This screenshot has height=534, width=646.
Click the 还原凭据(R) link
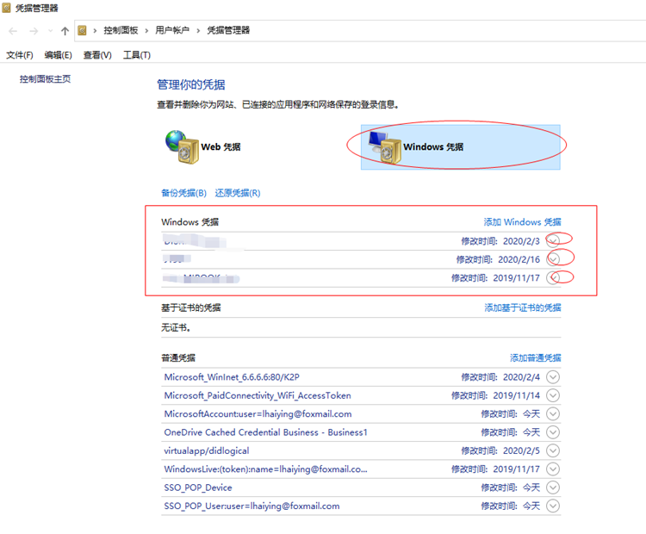coord(237,193)
